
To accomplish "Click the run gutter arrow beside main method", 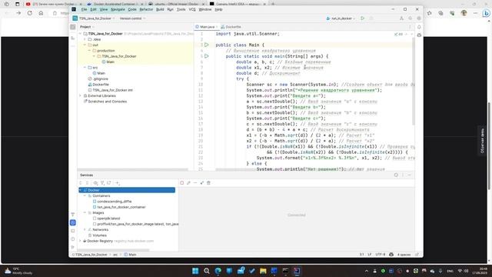I will click(207, 56).
